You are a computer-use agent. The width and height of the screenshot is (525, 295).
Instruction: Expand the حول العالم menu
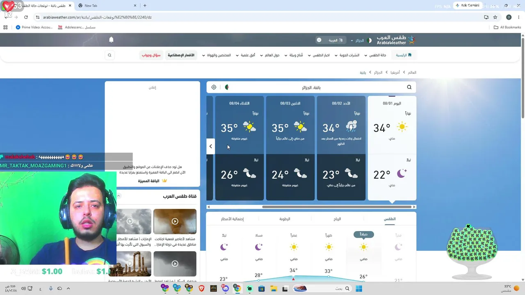[x=270, y=55]
